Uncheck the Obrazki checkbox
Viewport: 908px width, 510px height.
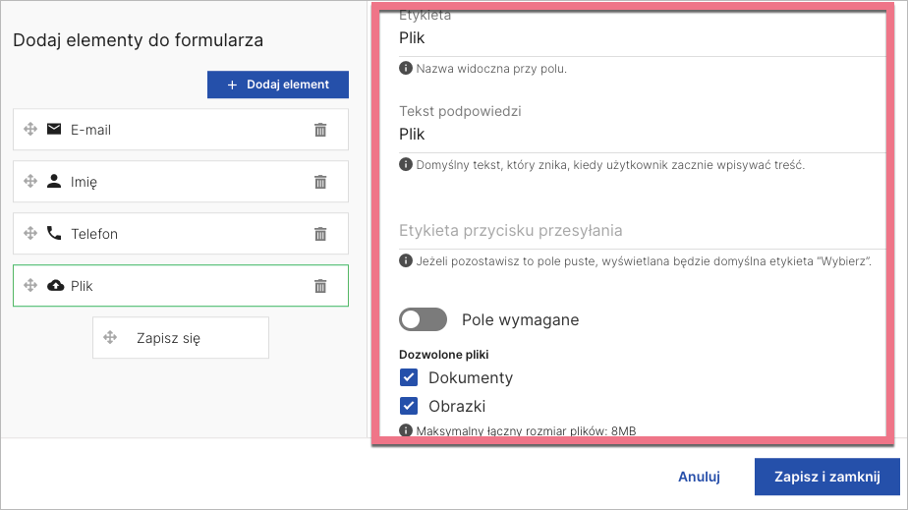point(410,406)
